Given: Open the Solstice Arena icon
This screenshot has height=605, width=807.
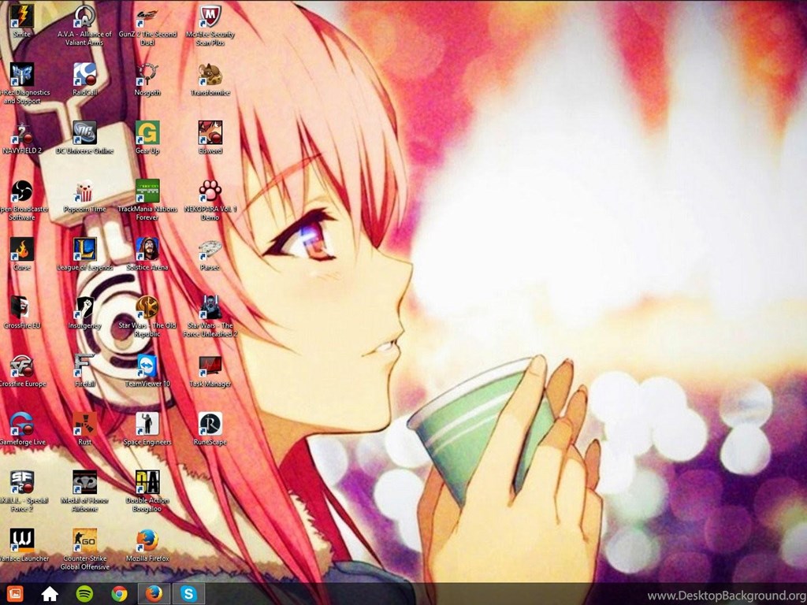Looking at the screenshot, I should click(x=147, y=249).
